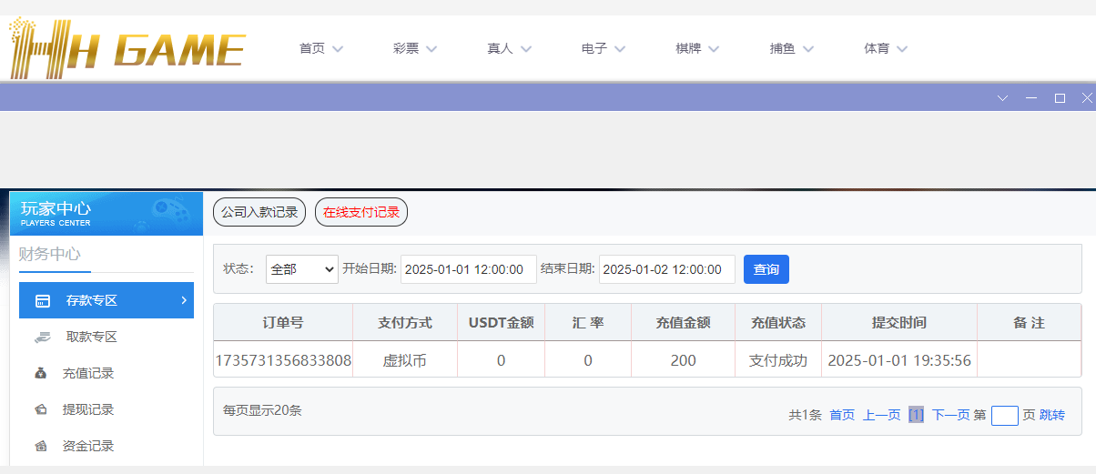Click the collapse chevron in purple bar

coord(1002,97)
